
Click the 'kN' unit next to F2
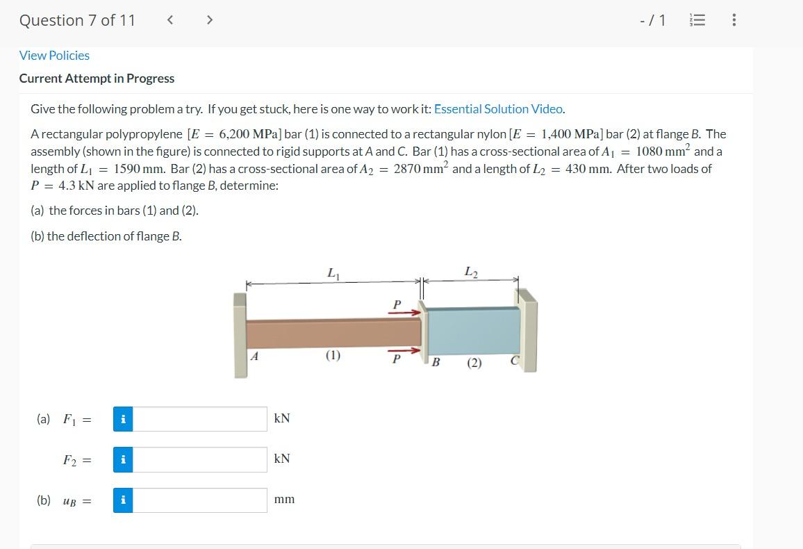[x=282, y=459]
